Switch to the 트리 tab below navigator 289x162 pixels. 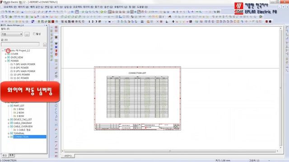(5, 155)
